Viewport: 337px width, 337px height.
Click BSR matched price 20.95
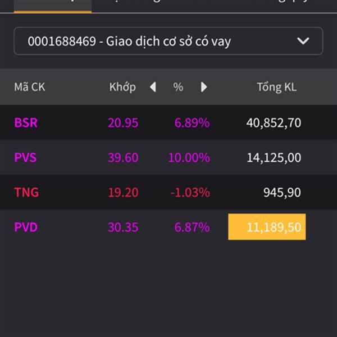[x=123, y=122]
